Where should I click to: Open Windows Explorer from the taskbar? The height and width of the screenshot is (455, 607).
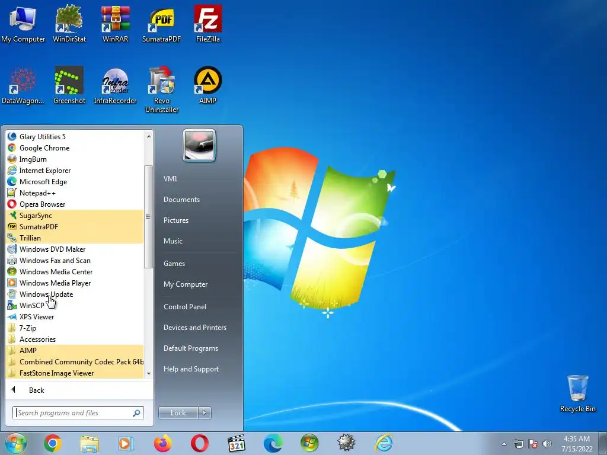(90, 443)
